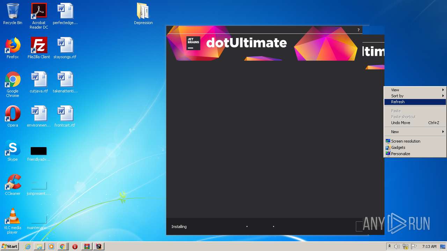Viewport: 447px width, 251px height.
Task: Click the JetBrains logo in installer
Action: click(x=193, y=43)
